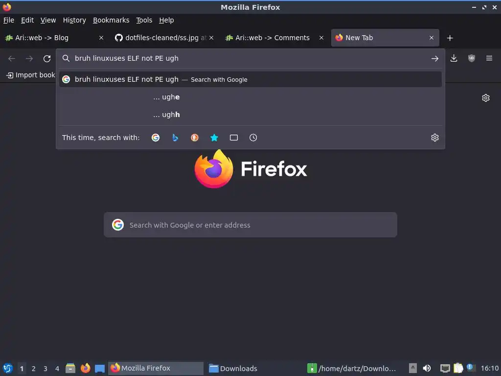Reload the current page
This screenshot has width=501, height=376.
click(x=47, y=59)
